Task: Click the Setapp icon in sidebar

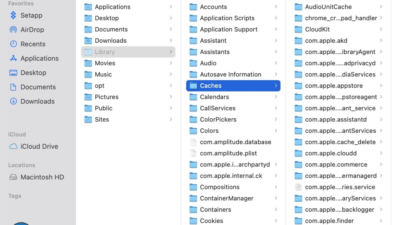Action: click(x=13, y=15)
